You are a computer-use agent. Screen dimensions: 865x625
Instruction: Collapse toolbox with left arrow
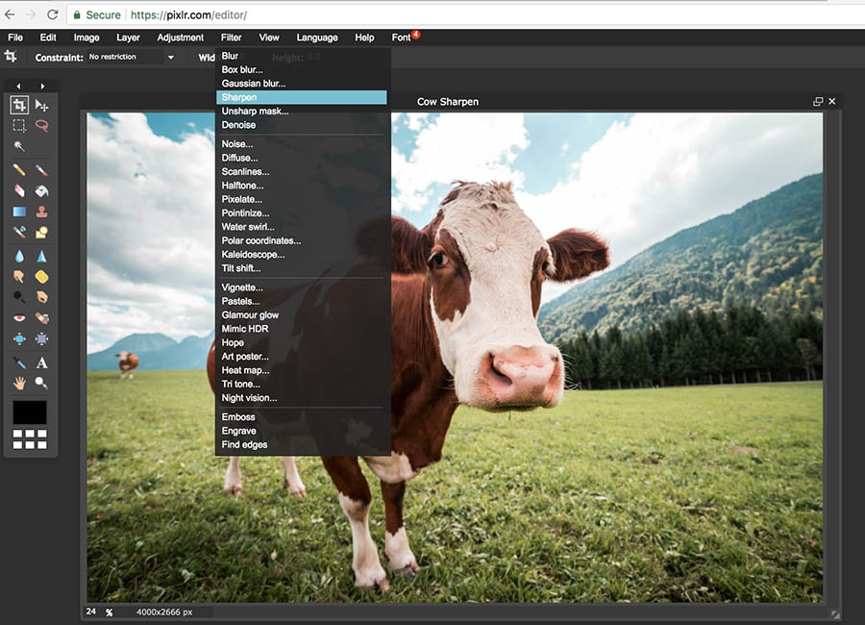point(19,87)
